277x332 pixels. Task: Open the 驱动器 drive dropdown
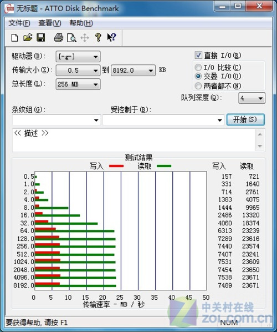(x=78, y=57)
